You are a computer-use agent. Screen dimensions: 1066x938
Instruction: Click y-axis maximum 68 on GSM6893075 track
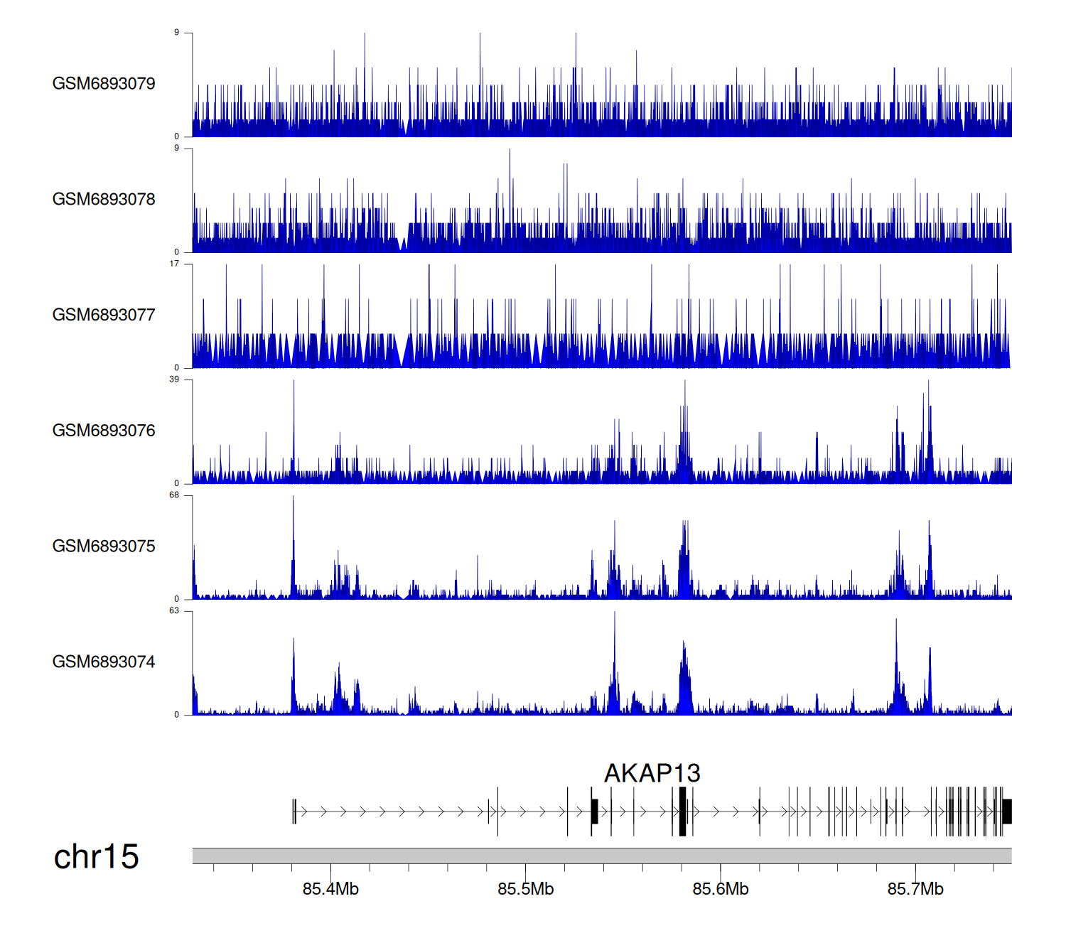tap(174, 495)
